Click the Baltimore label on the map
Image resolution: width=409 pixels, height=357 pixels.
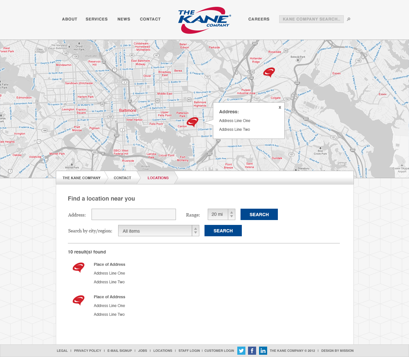128,111
